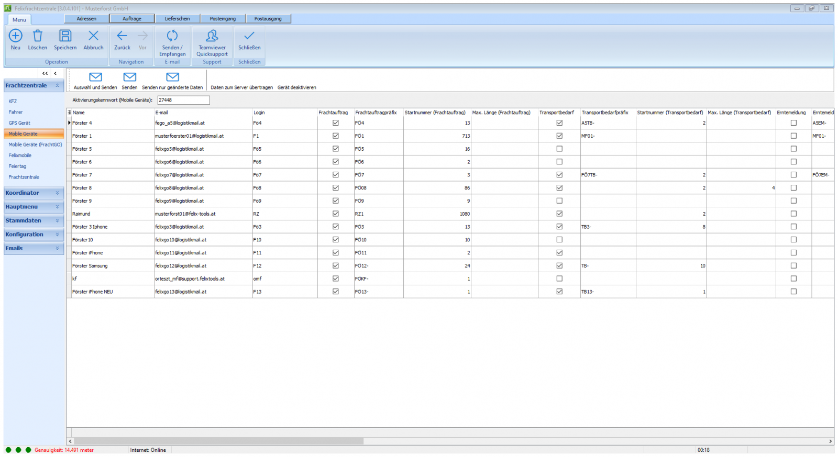This screenshot has height=457, width=838.
Task: Expand the Stammdaten sidebar section
Action: 34,221
